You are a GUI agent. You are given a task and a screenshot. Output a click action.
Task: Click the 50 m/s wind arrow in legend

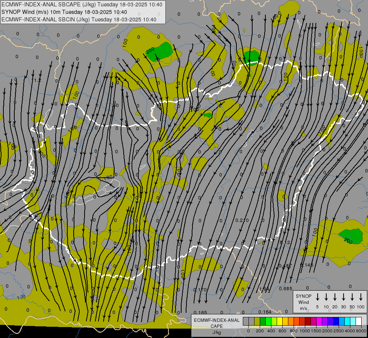click(352, 297)
